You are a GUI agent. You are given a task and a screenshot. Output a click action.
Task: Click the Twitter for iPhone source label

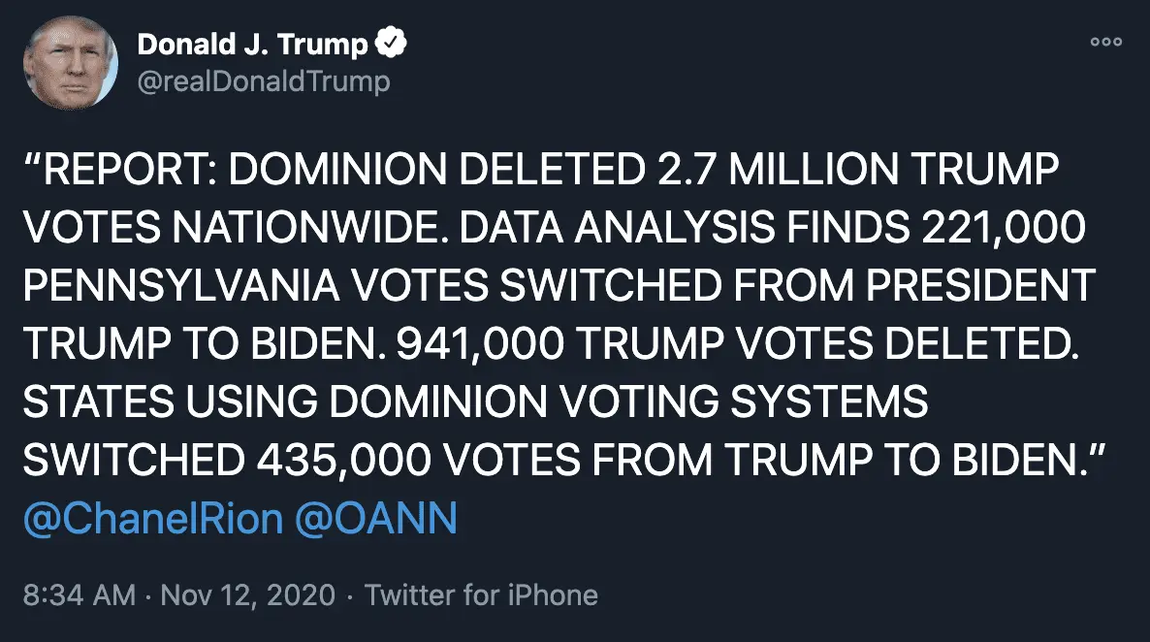[481, 594]
